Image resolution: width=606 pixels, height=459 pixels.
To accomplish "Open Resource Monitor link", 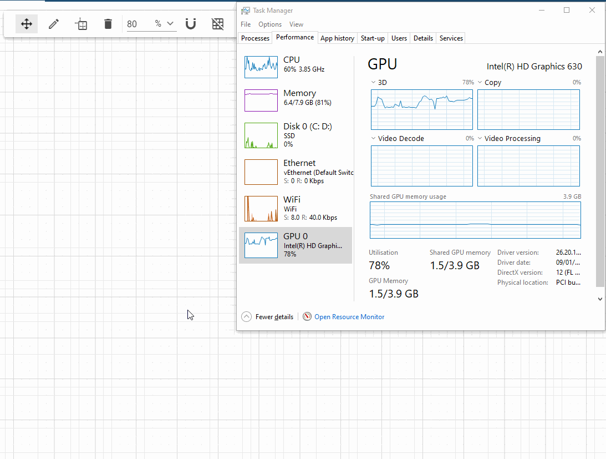I will click(349, 316).
